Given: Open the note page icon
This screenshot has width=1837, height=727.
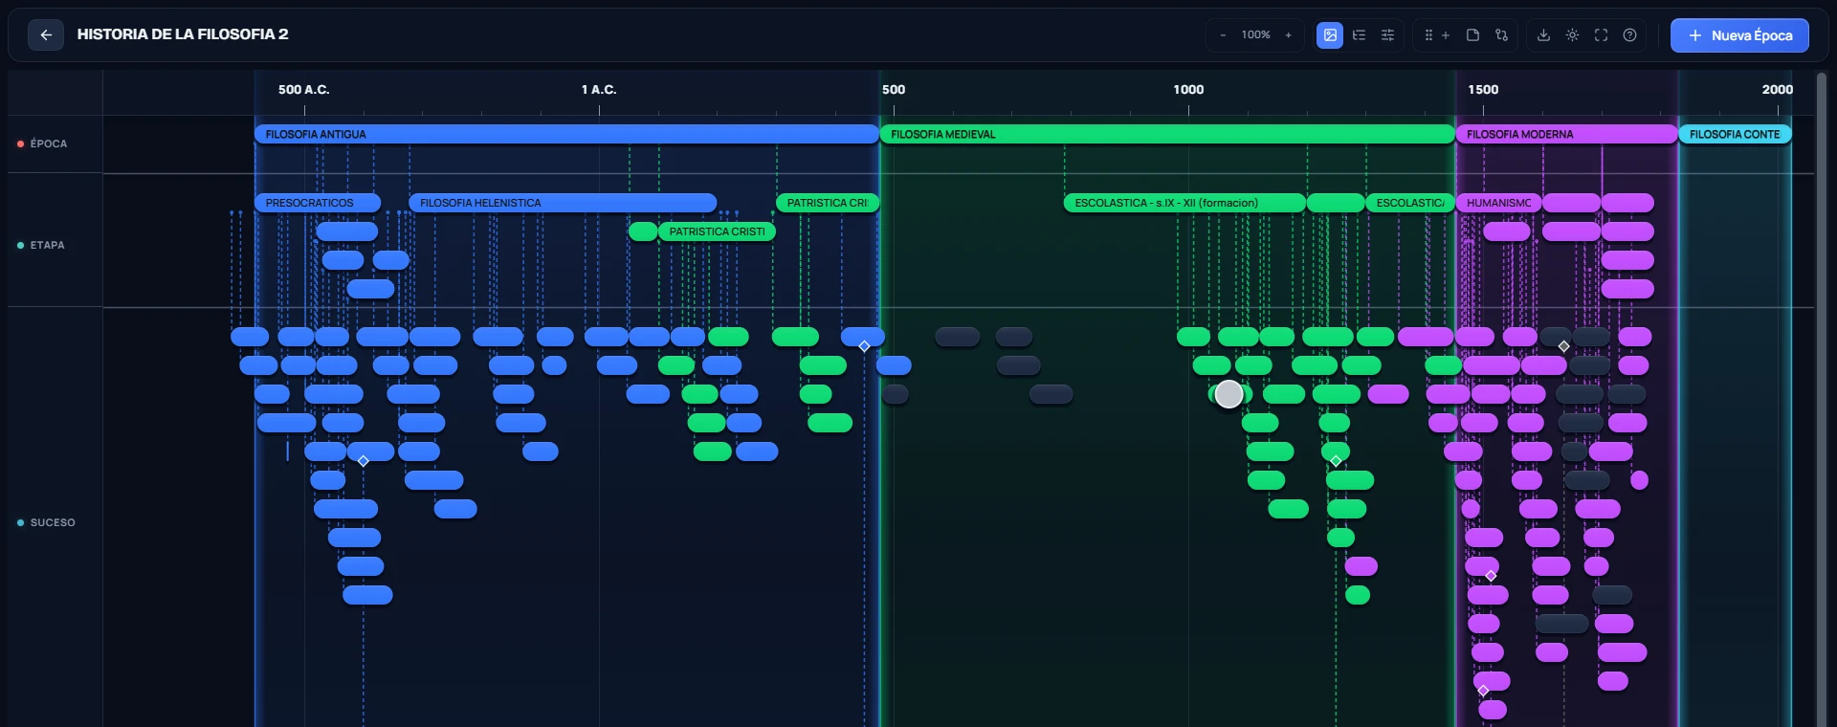Looking at the screenshot, I should tap(1473, 35).
